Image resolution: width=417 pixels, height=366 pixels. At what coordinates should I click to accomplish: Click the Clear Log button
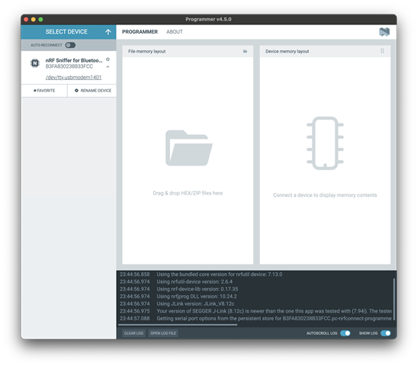[x=133, y=333]
